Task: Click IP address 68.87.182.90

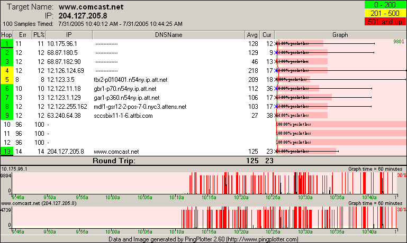Action: pos(64,62)
